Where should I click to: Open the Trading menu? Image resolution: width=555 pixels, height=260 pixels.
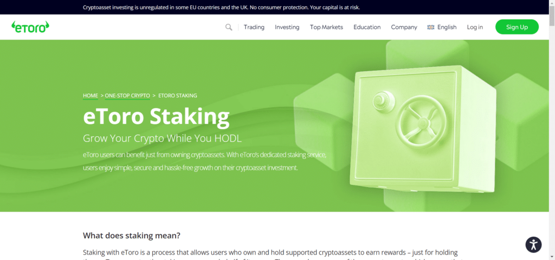[x=254, y=27]
